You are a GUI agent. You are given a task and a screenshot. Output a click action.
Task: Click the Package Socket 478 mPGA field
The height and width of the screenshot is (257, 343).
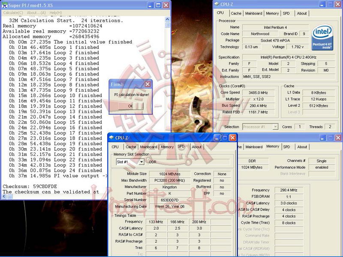coord(275,40)
